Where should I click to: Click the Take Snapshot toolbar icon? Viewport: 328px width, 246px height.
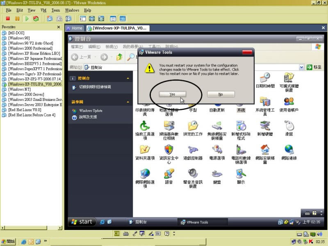pyautogui.click(x=50, y=18)
